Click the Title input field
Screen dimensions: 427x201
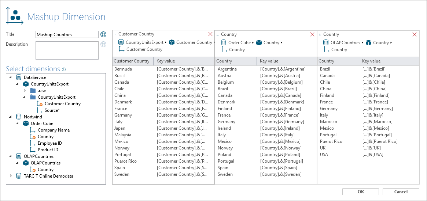[67, 34]
